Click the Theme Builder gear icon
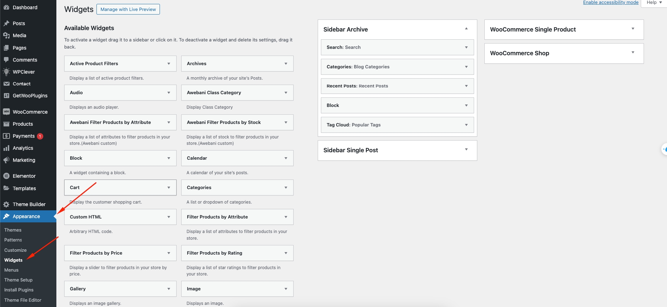The image size is (667, 307). coord(6,204)
